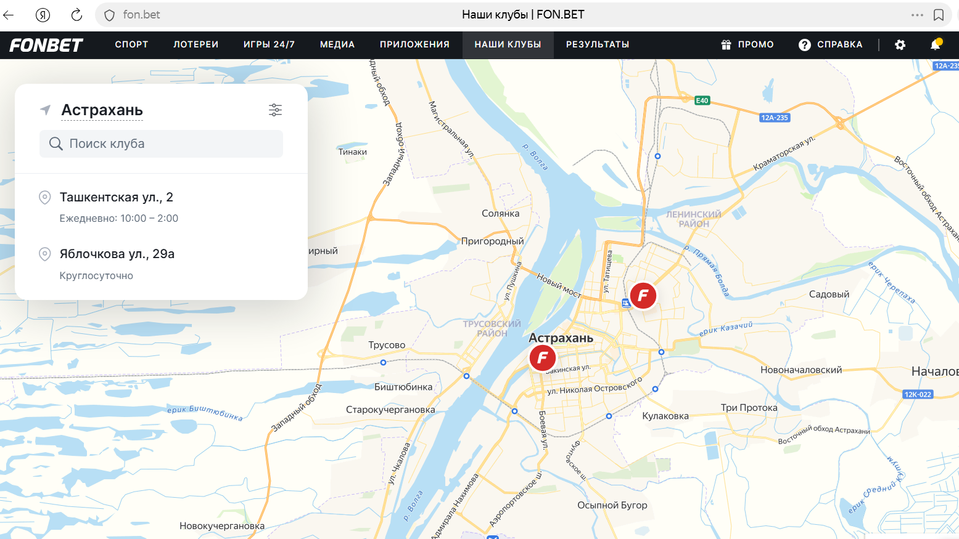
Task: Click the Fonbet club marker near Ленинский район
Action: 643,296
